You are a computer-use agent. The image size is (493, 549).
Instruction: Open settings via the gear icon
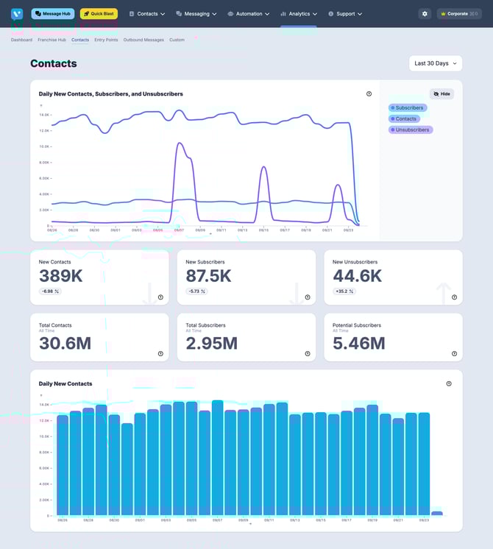[x=425, y=14]
